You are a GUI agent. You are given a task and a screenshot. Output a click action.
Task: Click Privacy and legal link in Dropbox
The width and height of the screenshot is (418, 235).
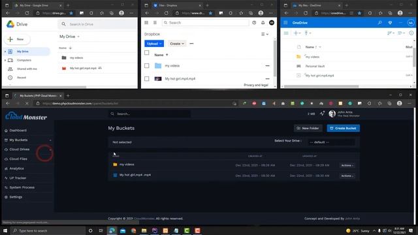point(256,85)
